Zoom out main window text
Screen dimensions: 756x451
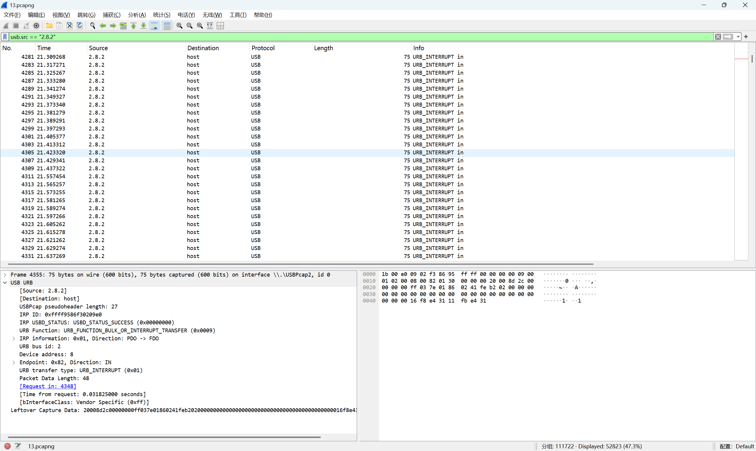pyautogui.click(x=189, y=26)
